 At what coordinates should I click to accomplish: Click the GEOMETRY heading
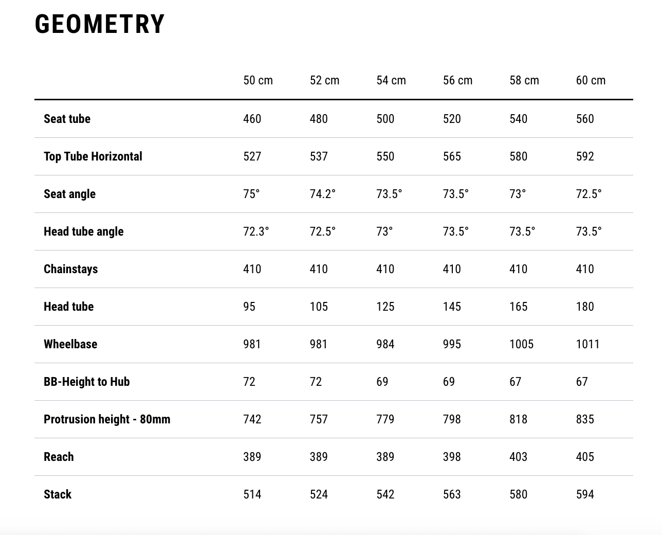[x=100, y=24]
